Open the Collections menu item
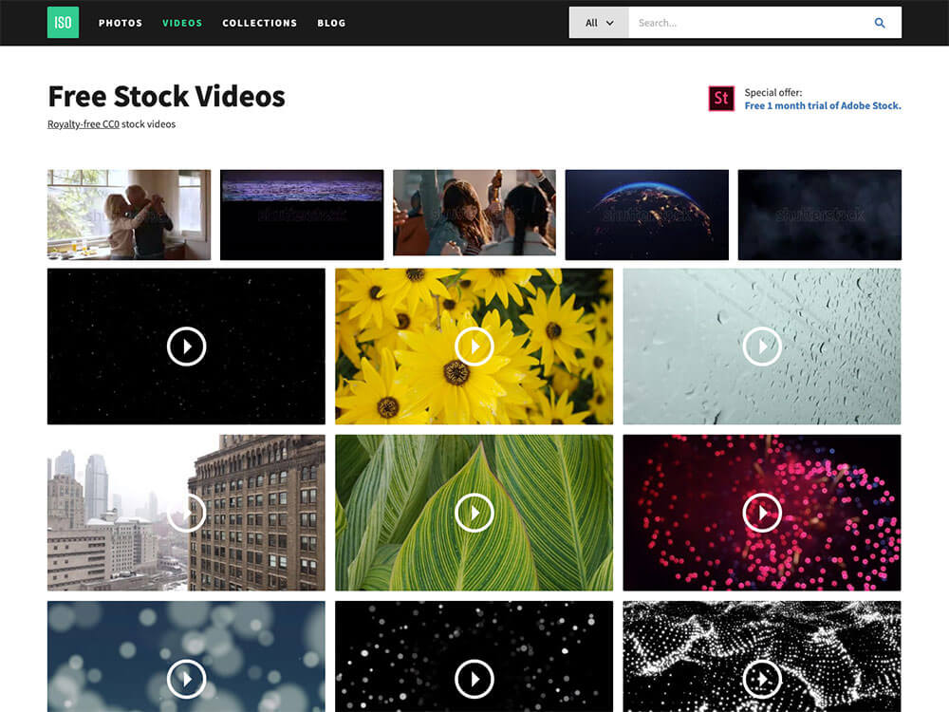Viewport: 949px width, 712px height. point(260,23)
